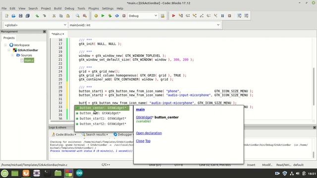
Task: Click the GtkWidget link in the popup
Action: [x=144, y=117]
